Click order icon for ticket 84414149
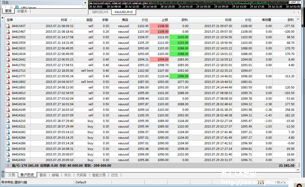This screenshot has width=305, height=187. (x=8, y=110)
